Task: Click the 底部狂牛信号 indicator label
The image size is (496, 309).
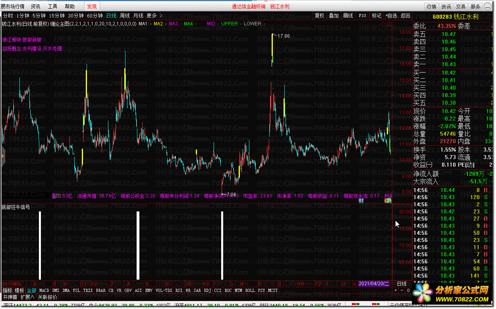Action: [16, 207]
